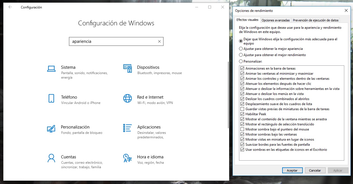Open the Sistema settings icon
353x184 pixels.
click(51, 68)
